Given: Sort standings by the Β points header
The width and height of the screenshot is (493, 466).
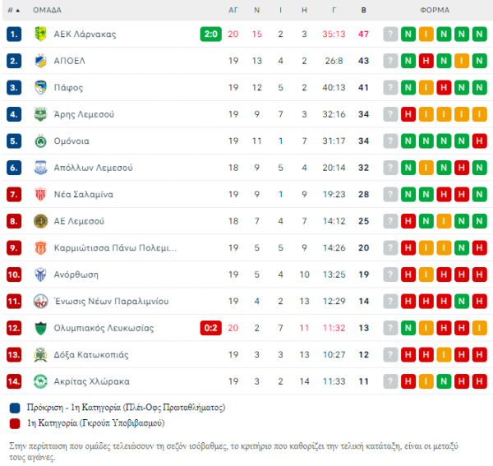Looking at the screenshot, I should pyautogui.click(x=363, y=11).
